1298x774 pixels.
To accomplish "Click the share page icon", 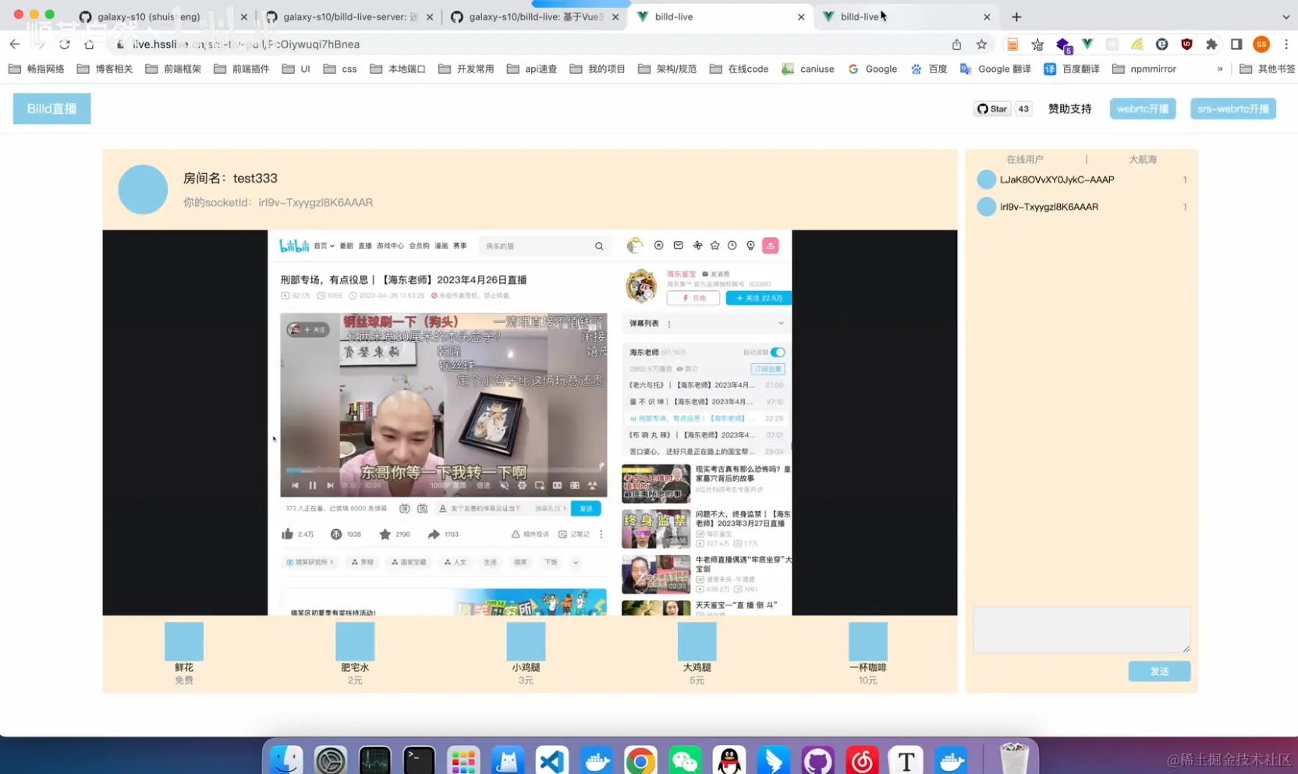I will click(x=956, y=44).
